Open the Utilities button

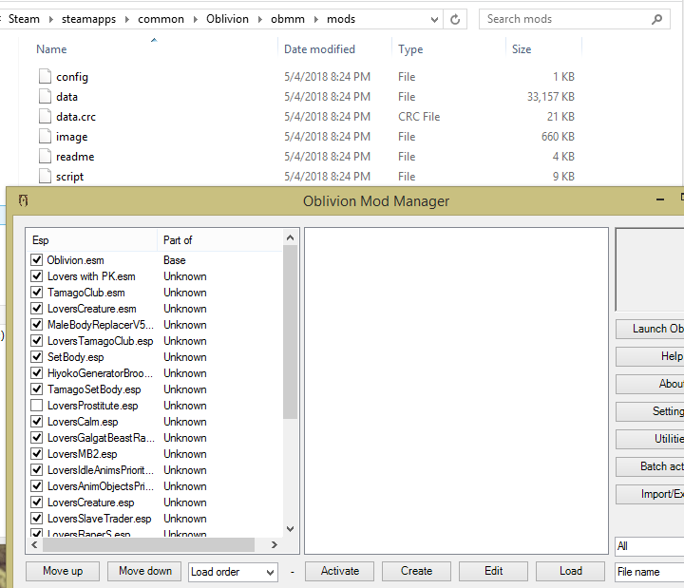point(650,439)
